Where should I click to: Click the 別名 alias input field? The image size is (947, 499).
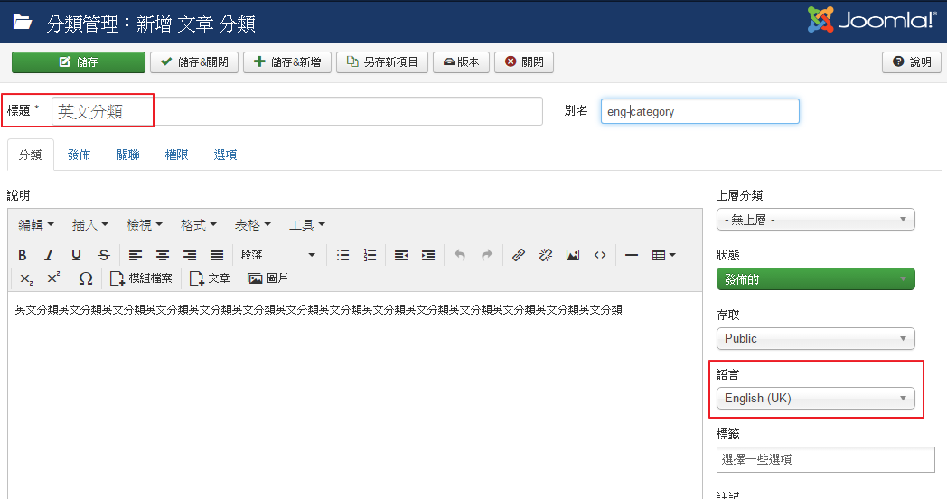[x=699, y=111]
